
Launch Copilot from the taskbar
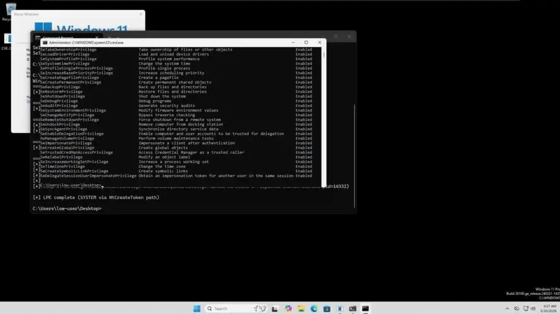288,308
